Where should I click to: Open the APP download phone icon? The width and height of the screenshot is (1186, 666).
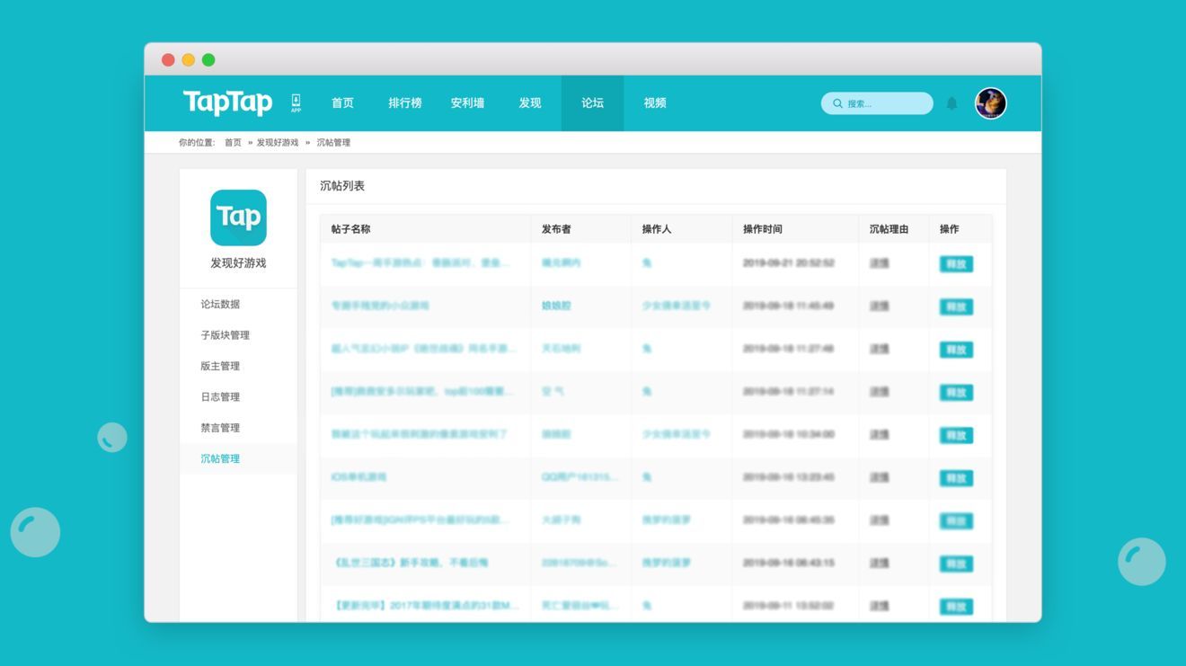[x=296, y=102]
